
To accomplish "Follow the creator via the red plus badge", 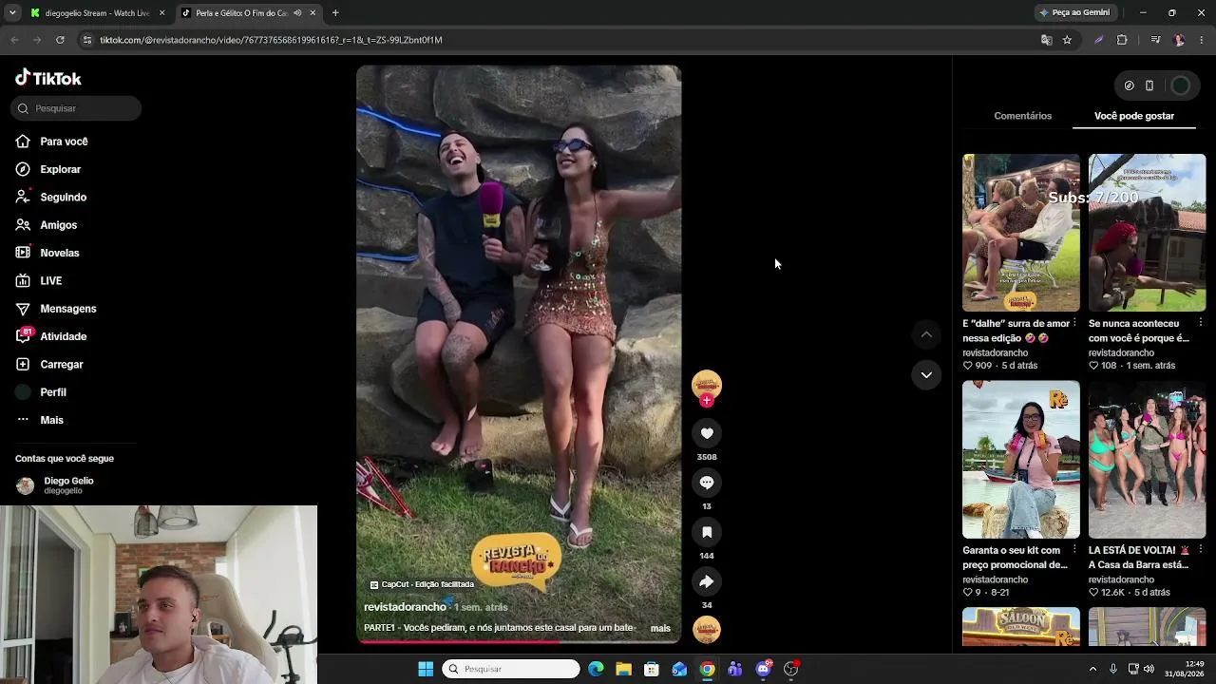I will (x=706, y=401).
